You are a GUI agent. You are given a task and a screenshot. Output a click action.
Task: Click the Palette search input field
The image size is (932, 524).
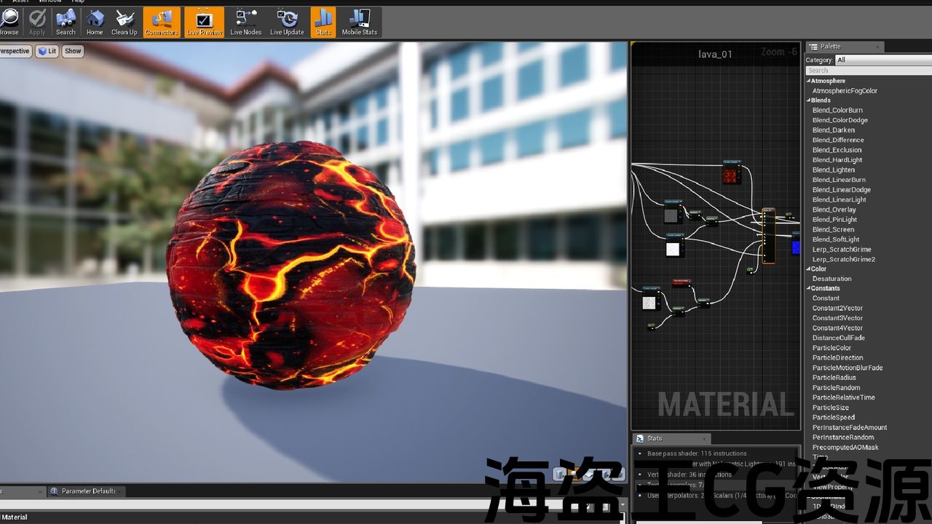pos(866,71)
